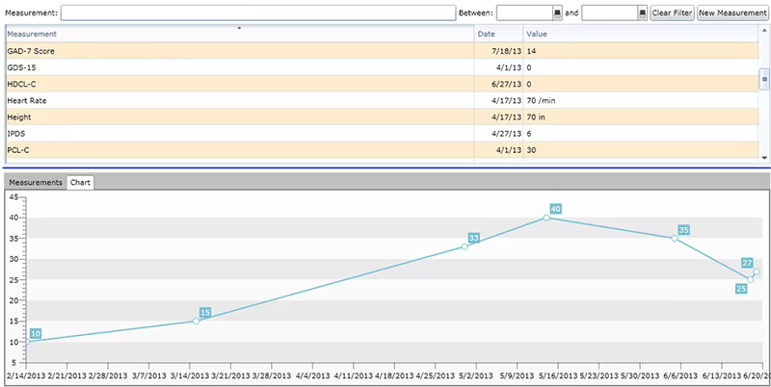Click the chart data point labeled 15
771x387 pixels.
[196, 322]
